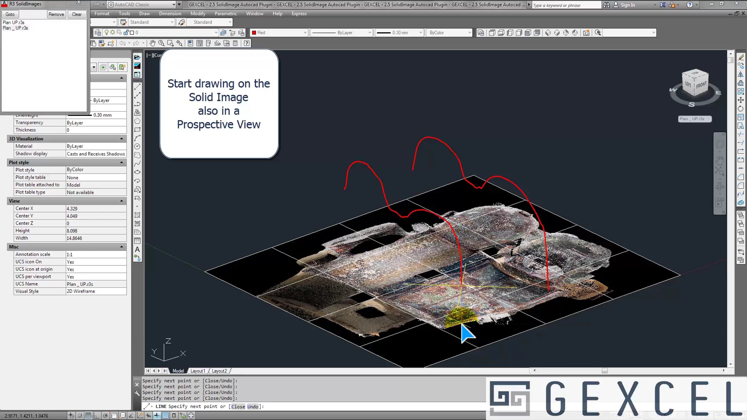Open Layer Properties Manager icon
747x420 pixels.
(x=98, y=33)
